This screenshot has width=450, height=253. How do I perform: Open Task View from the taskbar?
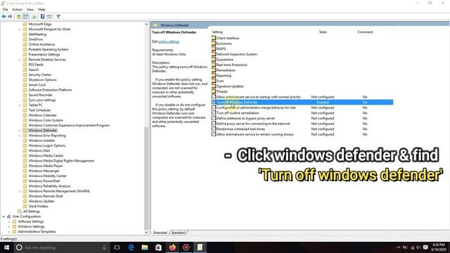pyautogui.click(x=117, y=247)
